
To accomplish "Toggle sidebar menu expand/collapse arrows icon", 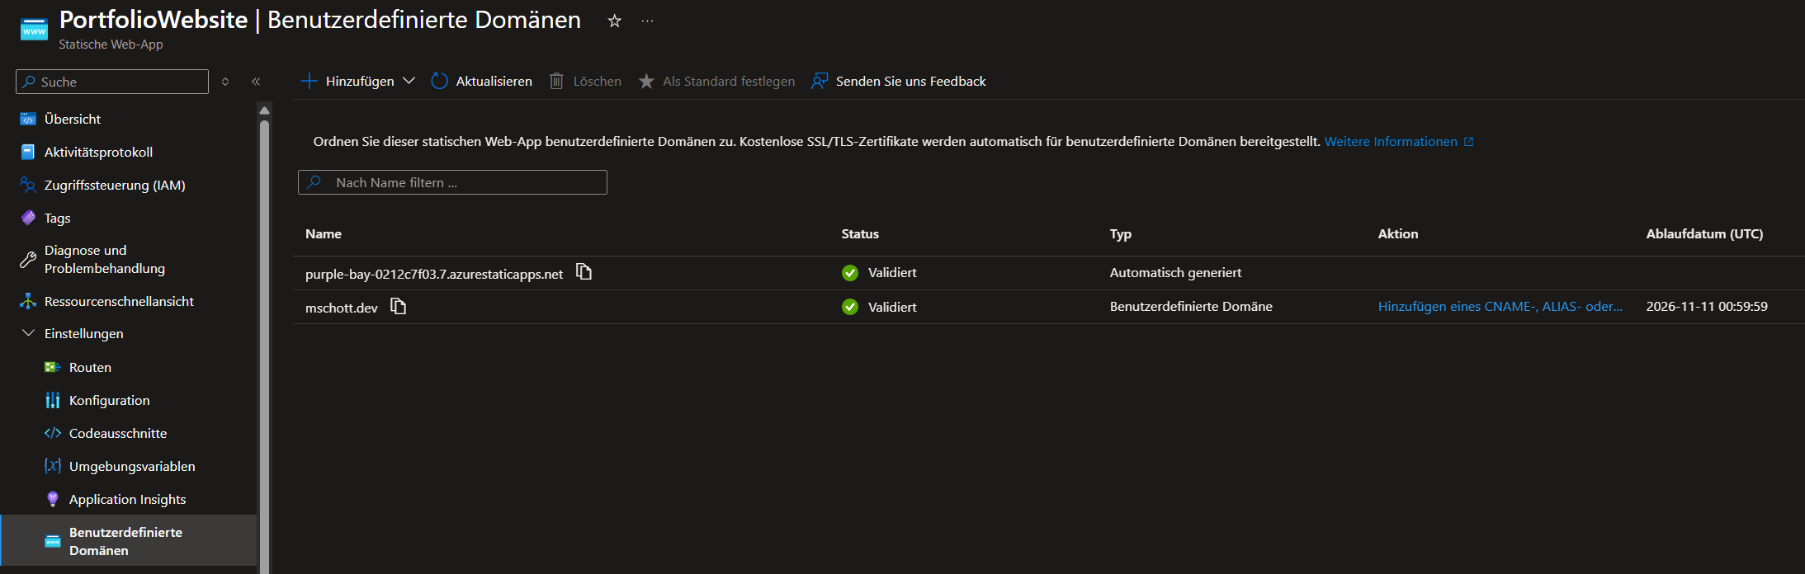I will pos(225,82).
